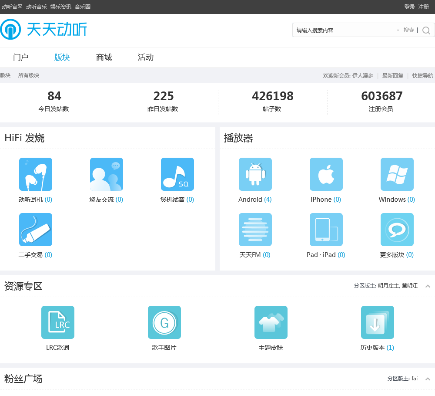Screen dimensions: 435x396
Task: Click the 搜索 text button
Action: (408, 30)
